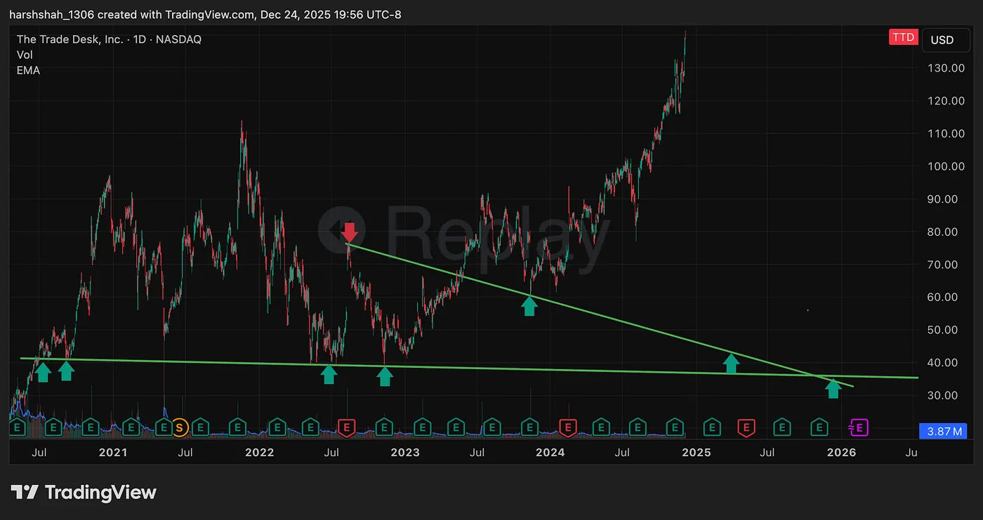Click the 130.00 price axis label
983x520 pixels.
pos(945,68)
